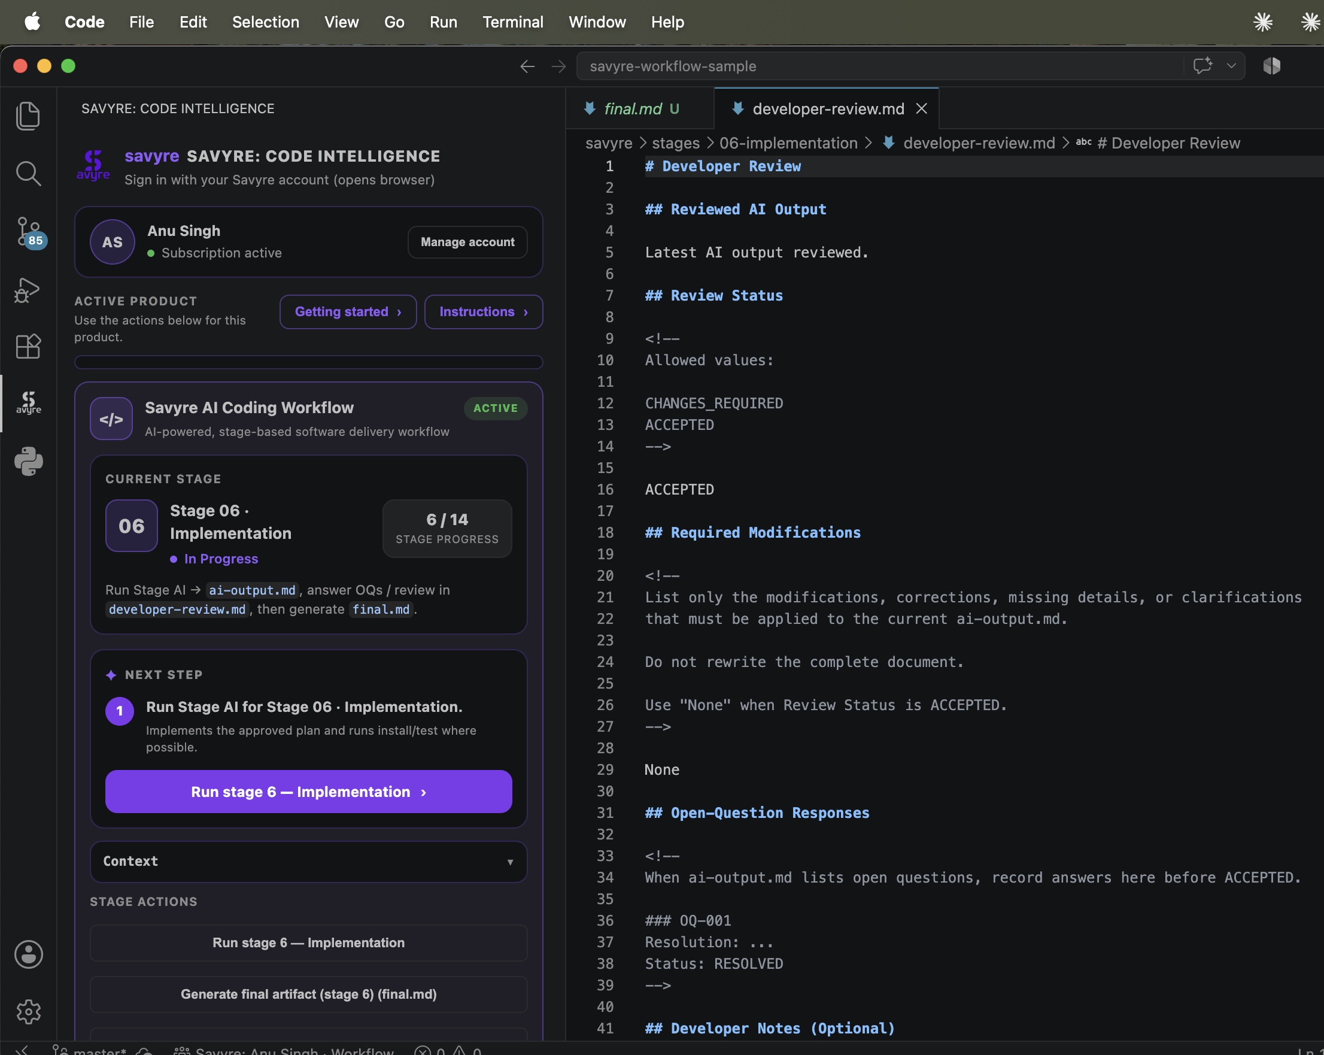Click line 16 ACCEPTED in the editor

(x=679, y=490)
